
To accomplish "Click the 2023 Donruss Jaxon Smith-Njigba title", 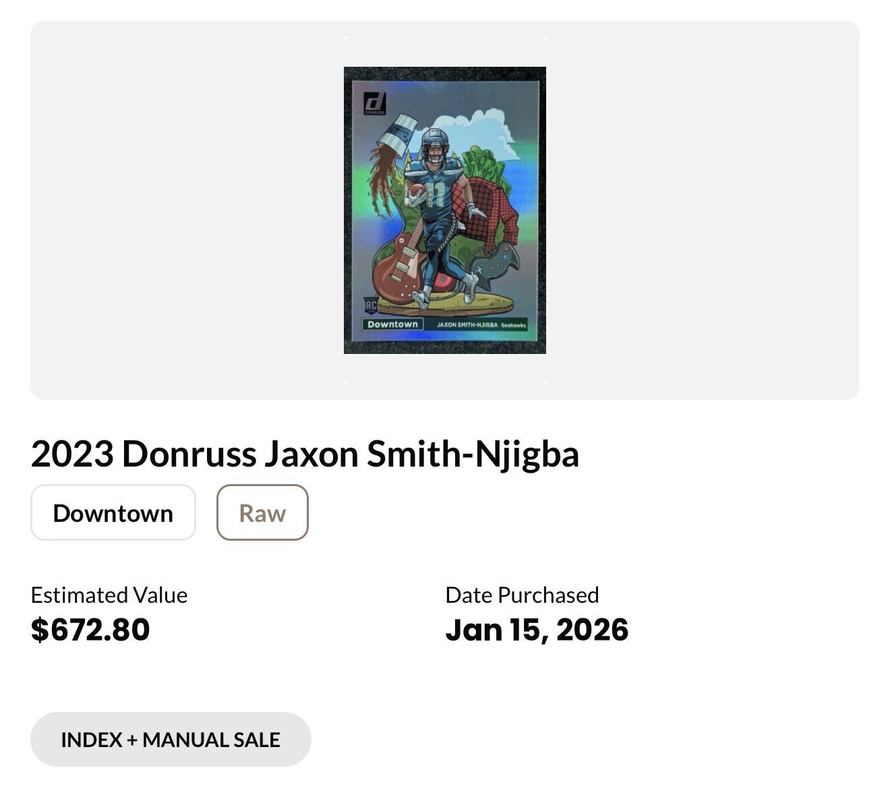I will coord(305,454).
